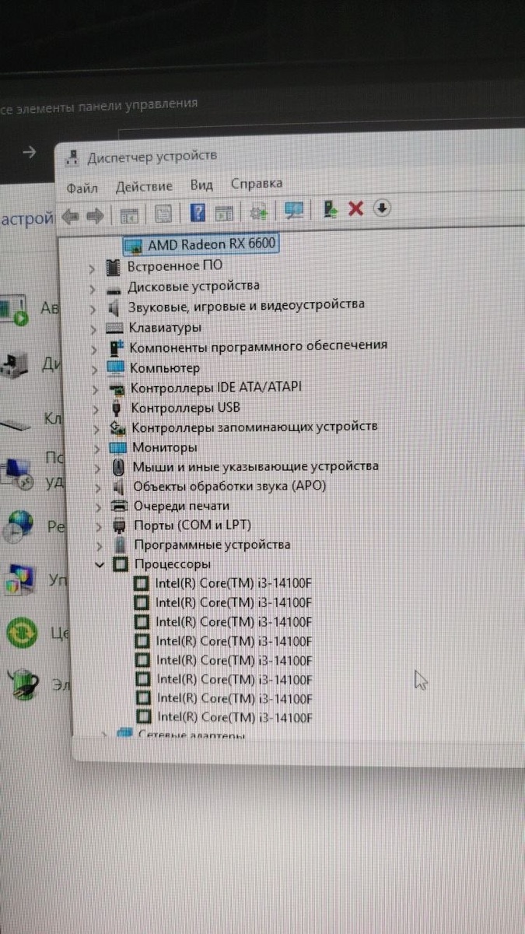
Task: Update driver using the green arrow icon
Action: click(331, 209)
